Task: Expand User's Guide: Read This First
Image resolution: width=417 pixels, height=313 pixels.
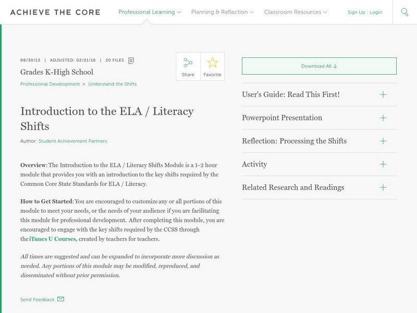Action: pos(383,94)
